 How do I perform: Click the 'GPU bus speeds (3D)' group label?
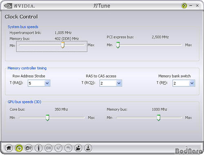pyautogui.click(x=24, y=102)
